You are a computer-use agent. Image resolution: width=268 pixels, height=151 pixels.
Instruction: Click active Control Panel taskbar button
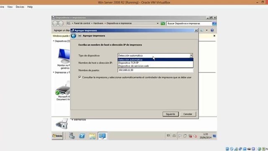tap(102, 136)
